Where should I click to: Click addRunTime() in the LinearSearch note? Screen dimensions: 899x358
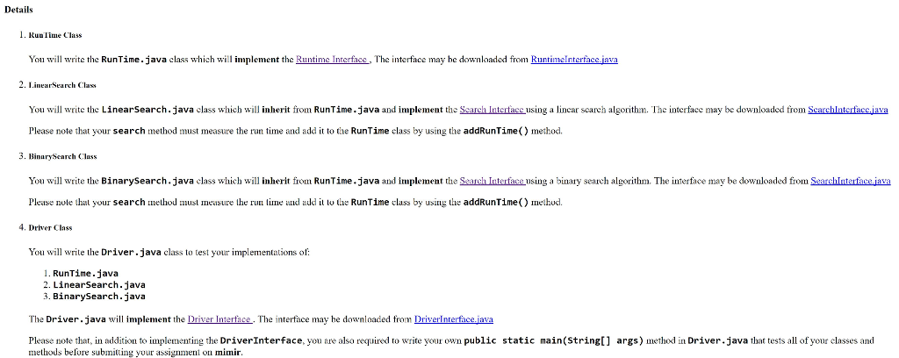pos(496,131)
